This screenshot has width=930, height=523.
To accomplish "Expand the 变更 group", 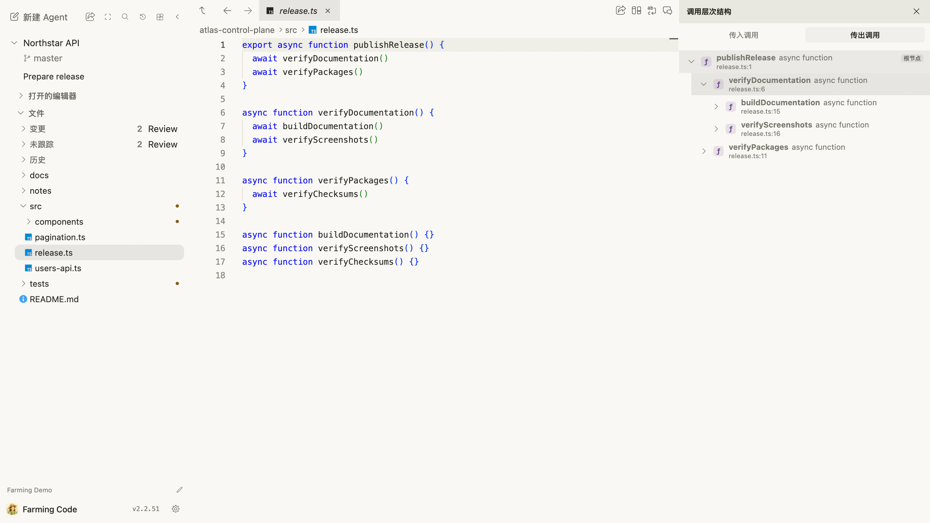I will (24, 128).
